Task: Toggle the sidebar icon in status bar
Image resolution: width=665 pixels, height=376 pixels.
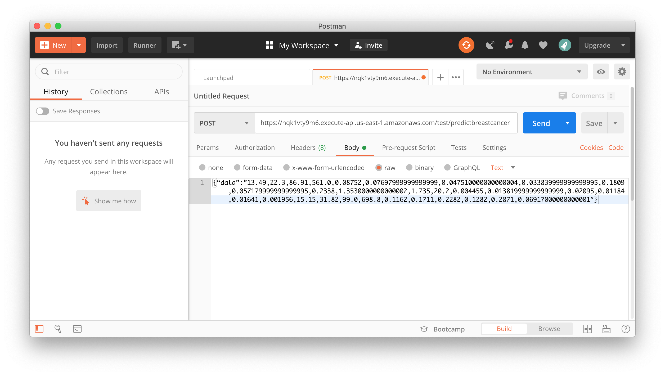Action: 39,329
